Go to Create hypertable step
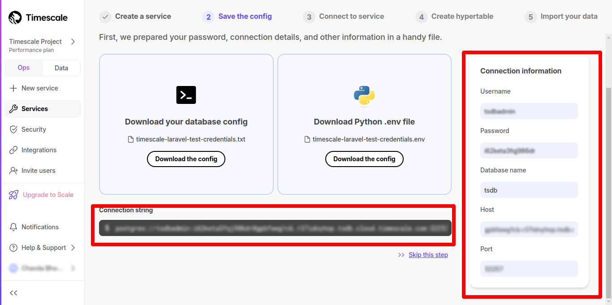 (x=462, y=16)
